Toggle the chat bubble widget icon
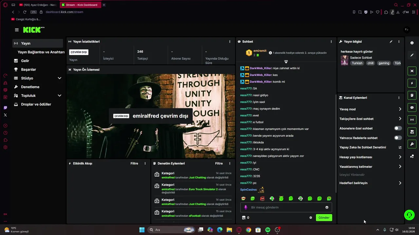This screenshot has height=235, width=419. click(x=412, y=107)
